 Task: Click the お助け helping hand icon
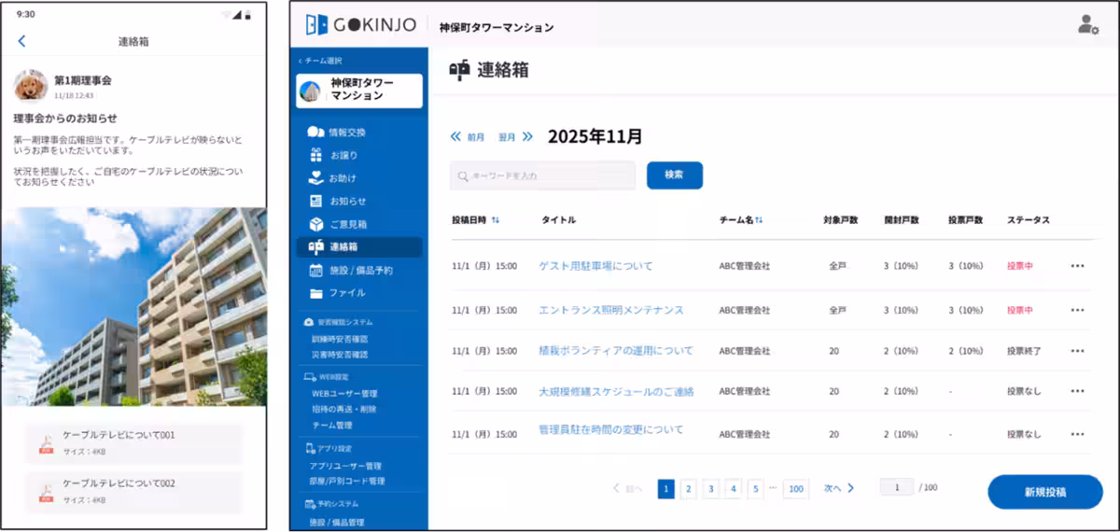click(315, 177)
